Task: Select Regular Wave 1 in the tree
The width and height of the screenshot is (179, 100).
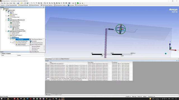Action: click(x=15, y=34)
